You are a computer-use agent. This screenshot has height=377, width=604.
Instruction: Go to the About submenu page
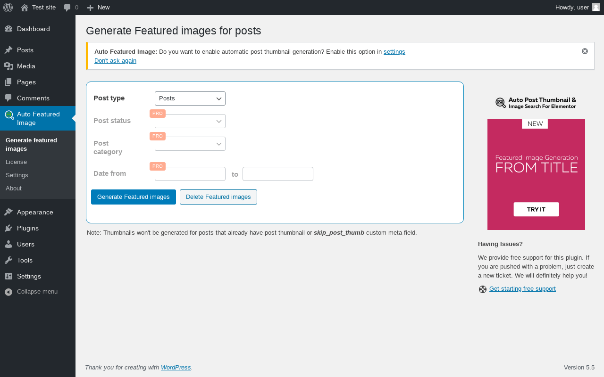(x=14, y=188)
